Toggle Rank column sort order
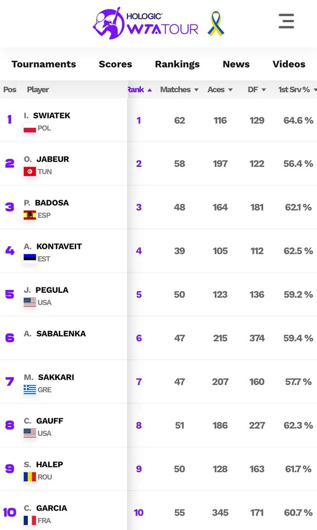Viewport: 317px width, 530px height. pyautogui.click(x=140, y=90)
